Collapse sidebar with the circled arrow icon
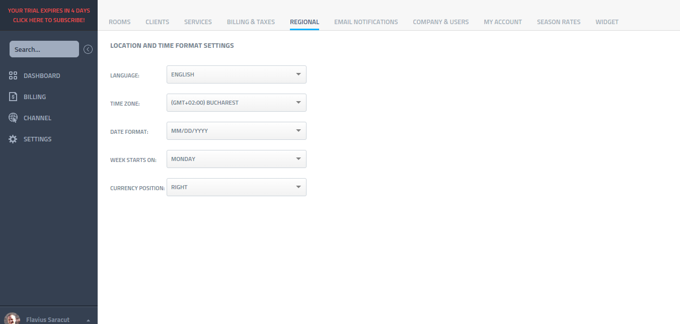The height and width of the screenshot is (324, 680). (x=88, y=49)
